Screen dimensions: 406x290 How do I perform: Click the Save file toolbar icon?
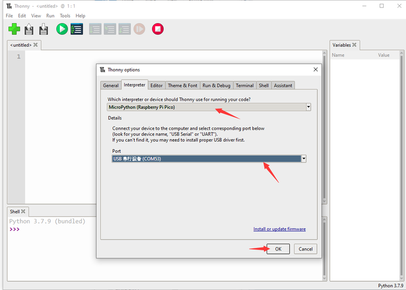click(44, 29)
